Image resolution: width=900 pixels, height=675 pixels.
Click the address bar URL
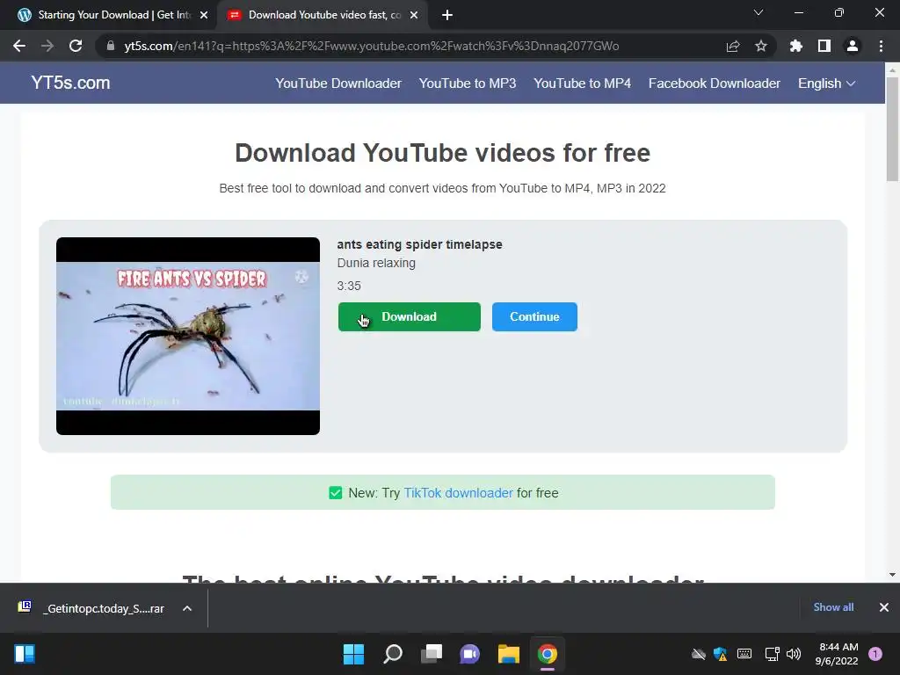(372, 46)
